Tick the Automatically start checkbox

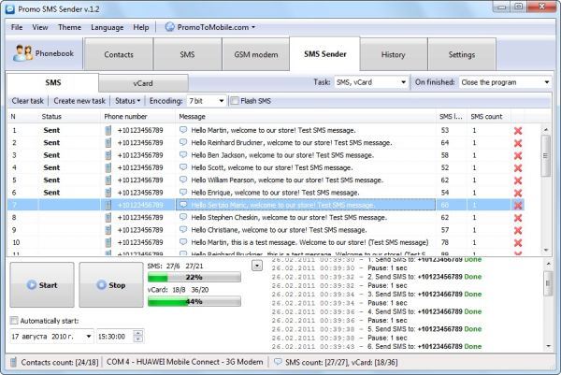coord(14,320)
